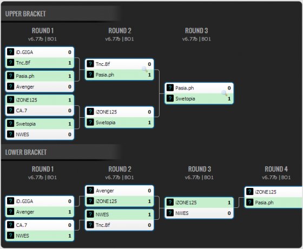Click the iZONE125 score in Lower Bracket Round 3
This screenshot has width=303, height=249.
(229, 203)
